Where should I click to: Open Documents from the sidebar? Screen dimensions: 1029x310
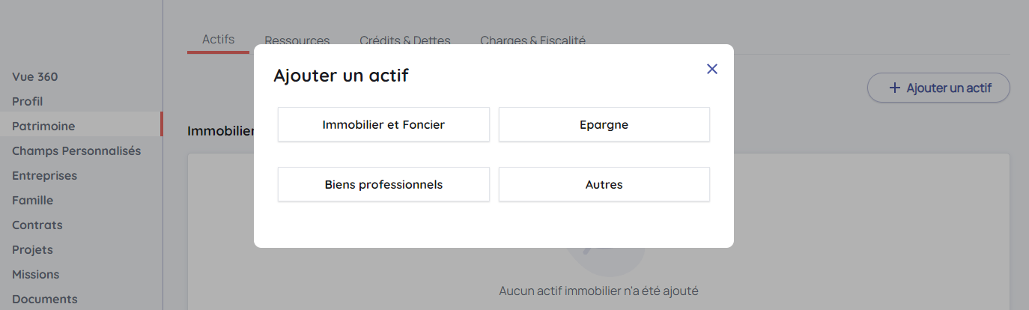click(x=44, y=299)
